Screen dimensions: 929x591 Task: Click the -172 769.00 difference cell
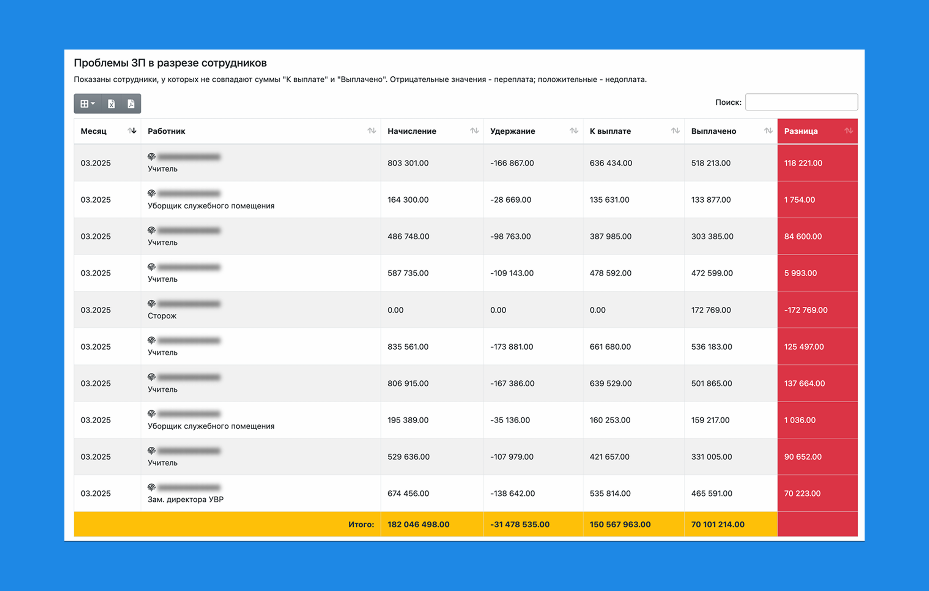(x=806, y=310)
